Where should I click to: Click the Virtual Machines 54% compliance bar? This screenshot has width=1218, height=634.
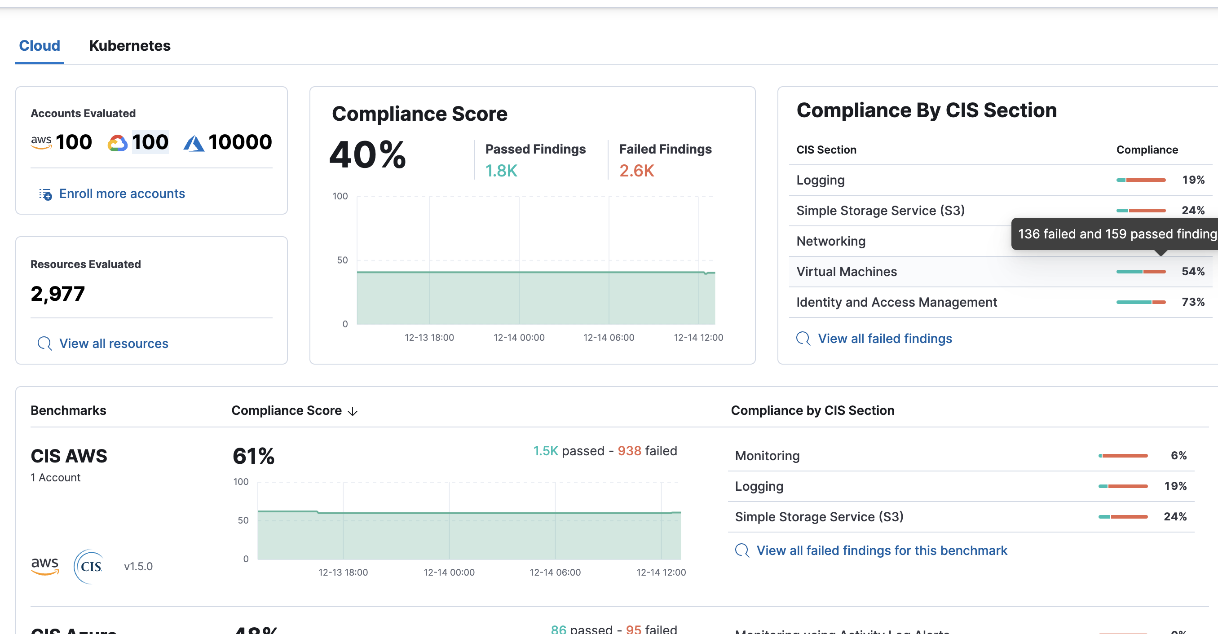(1140, 271)
